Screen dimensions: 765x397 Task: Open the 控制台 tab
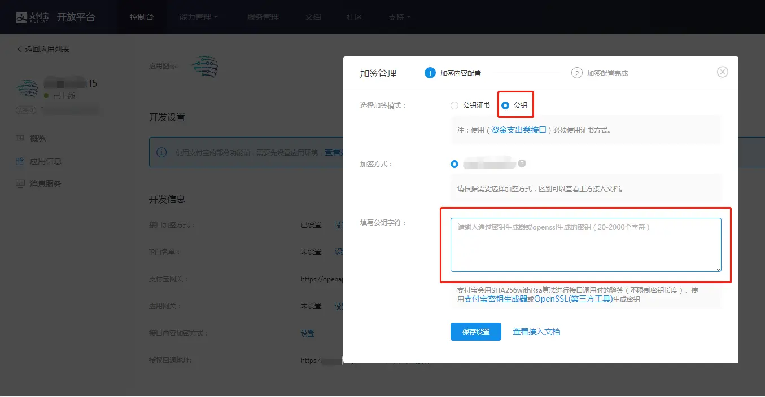coord(141,17)
